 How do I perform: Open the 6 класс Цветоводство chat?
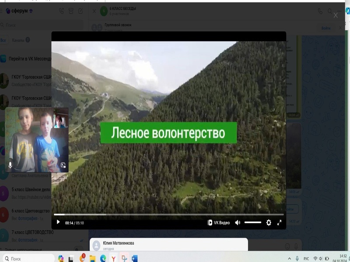[26, 214]
